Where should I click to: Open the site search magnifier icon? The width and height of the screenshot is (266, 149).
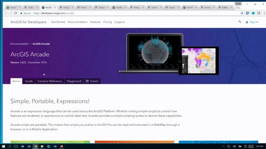[240, 22]
